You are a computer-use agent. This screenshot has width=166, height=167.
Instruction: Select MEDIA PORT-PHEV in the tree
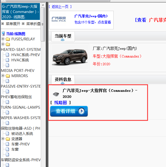(x=18, y=71)
